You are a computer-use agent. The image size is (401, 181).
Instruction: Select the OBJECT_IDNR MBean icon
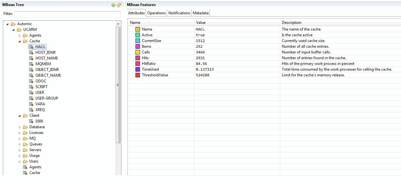click(31, 70)
